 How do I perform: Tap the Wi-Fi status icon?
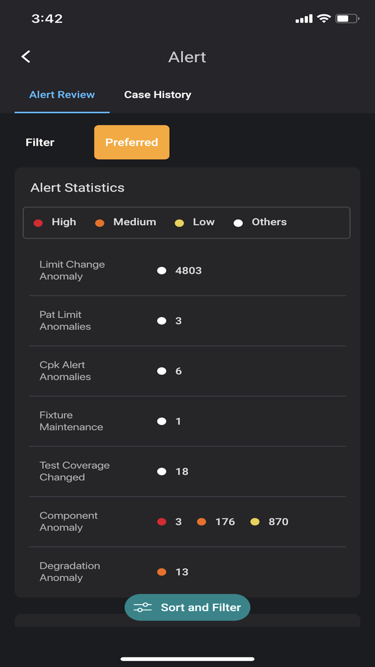click(x=324, y=19)
